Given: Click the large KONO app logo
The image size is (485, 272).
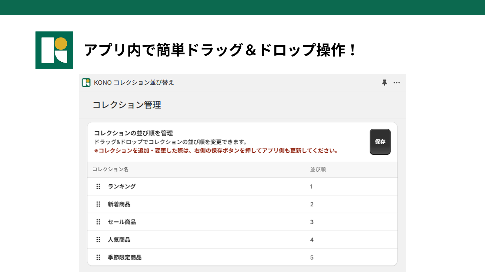Looking at the screenshot, I should (54, 50).
